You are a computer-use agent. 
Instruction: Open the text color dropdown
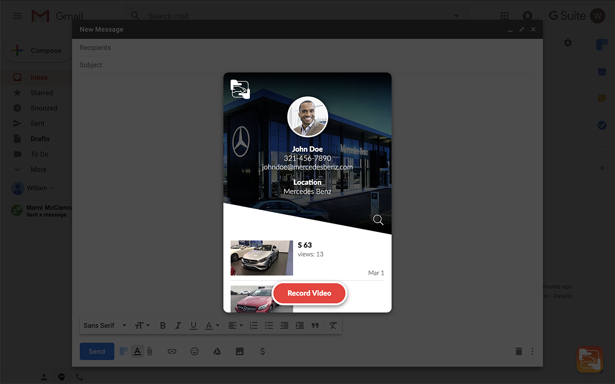tap(212, 325)
